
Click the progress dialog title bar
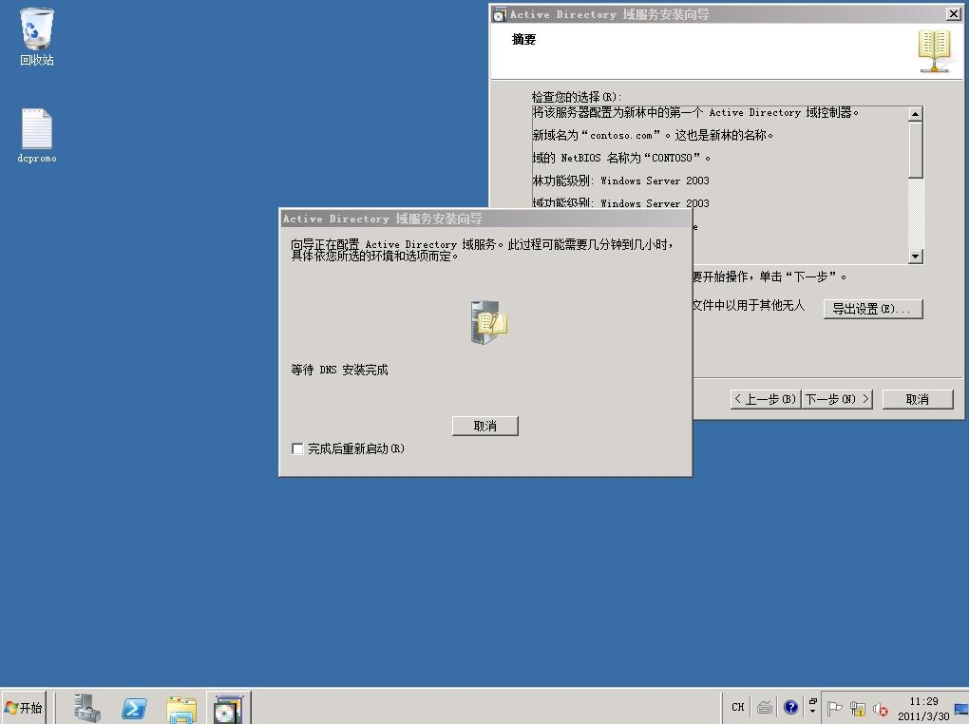tap(485, 219)
